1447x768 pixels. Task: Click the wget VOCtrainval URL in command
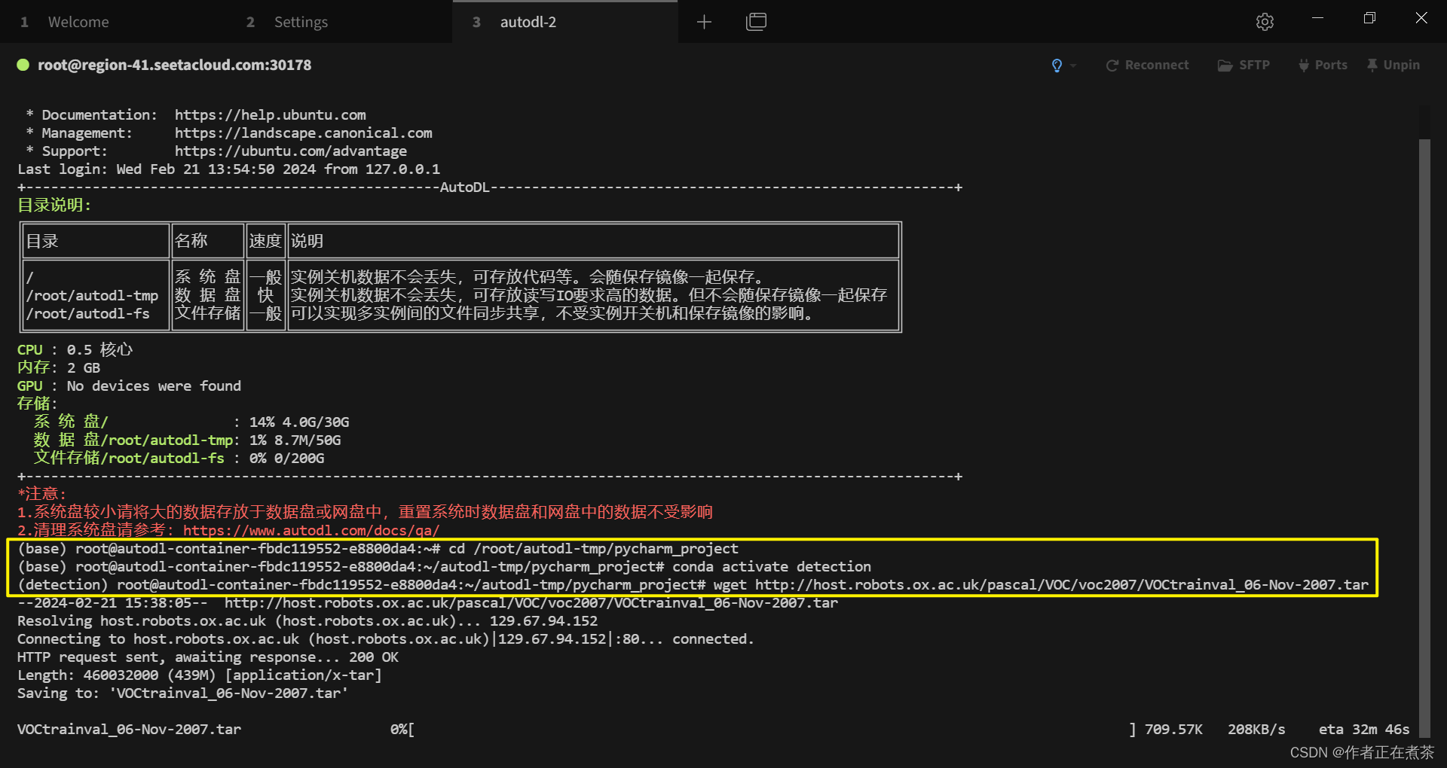(x=1062, y=584)
